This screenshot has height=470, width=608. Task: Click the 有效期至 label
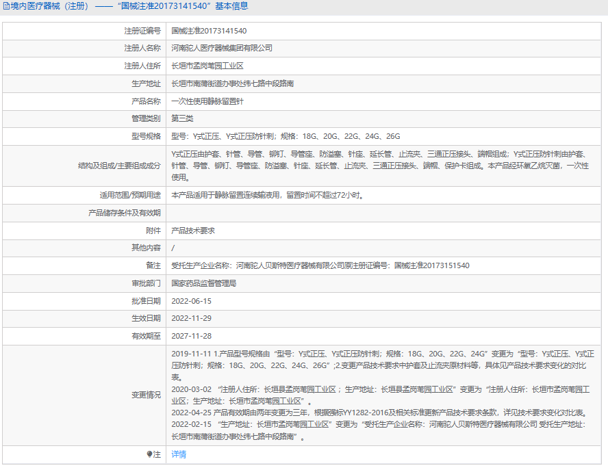point(146,336)
